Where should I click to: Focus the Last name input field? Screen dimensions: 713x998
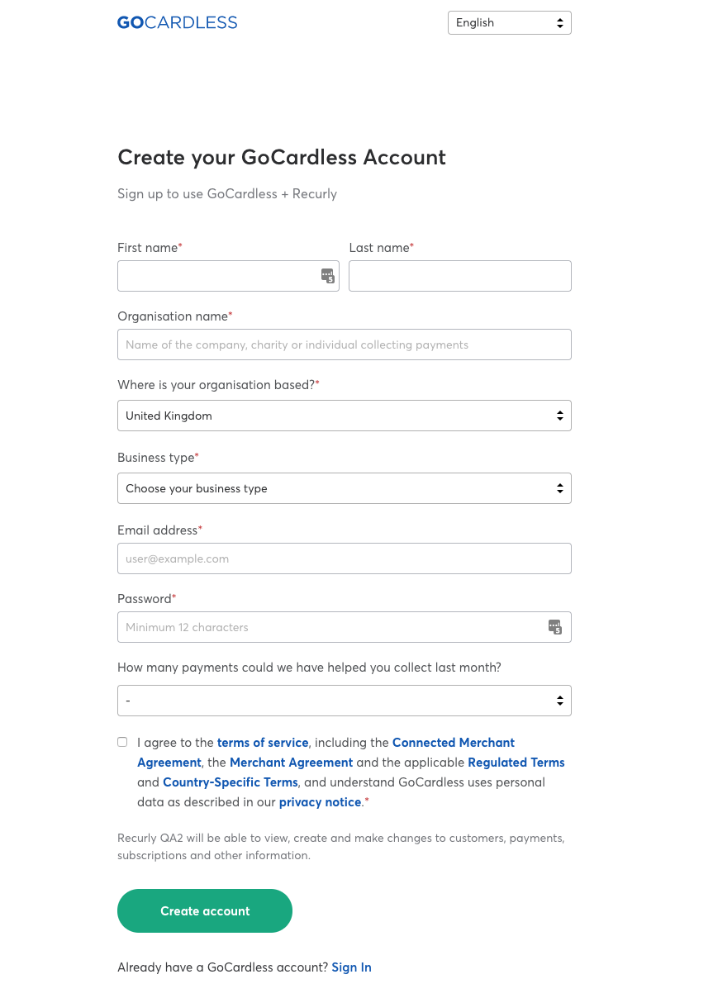(x=459, y=276)
